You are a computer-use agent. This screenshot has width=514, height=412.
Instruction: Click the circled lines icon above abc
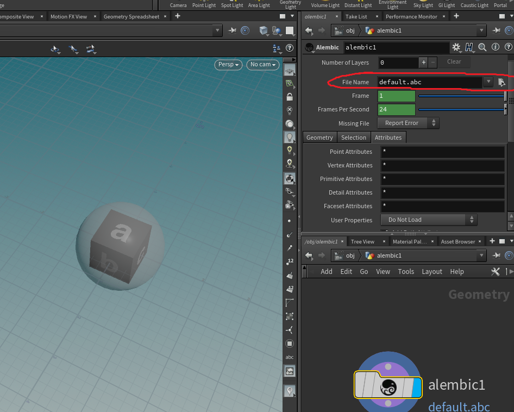[x=290, y=344]
